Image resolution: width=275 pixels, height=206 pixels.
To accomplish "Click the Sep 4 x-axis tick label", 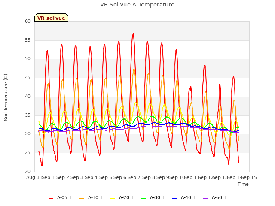I will tap(91, 177).
